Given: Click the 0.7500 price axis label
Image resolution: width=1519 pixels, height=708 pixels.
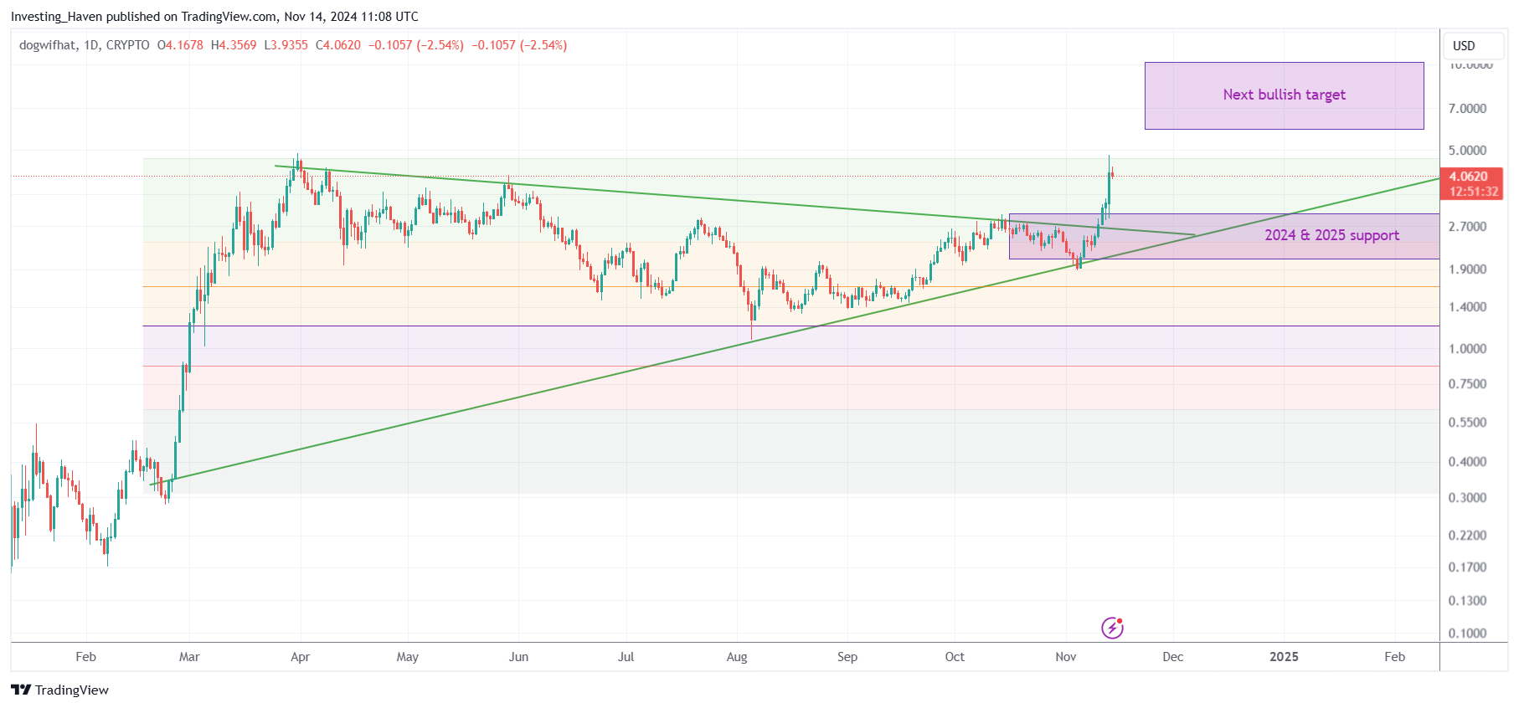Looking at the screenshot, I should click(1467, 384).
